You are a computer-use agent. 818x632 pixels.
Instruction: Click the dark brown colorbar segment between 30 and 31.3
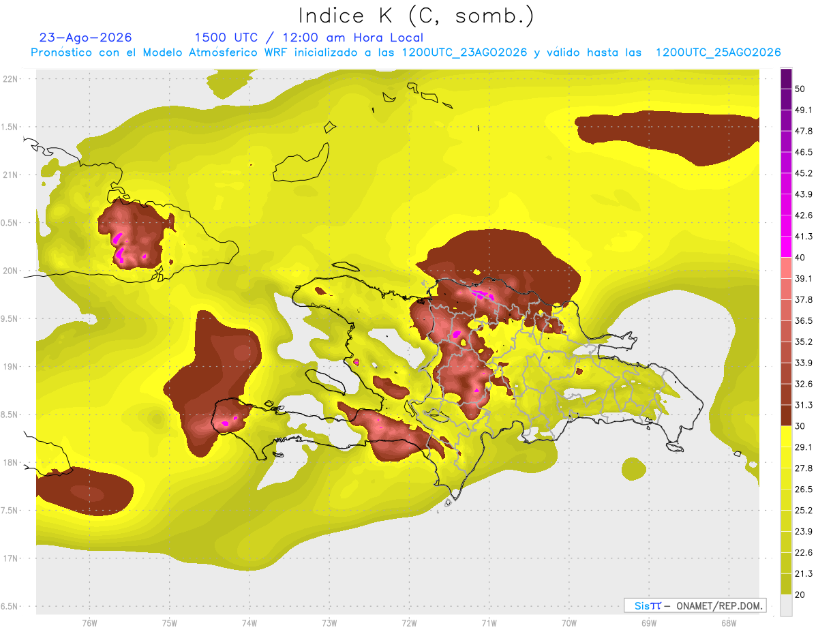787,415
